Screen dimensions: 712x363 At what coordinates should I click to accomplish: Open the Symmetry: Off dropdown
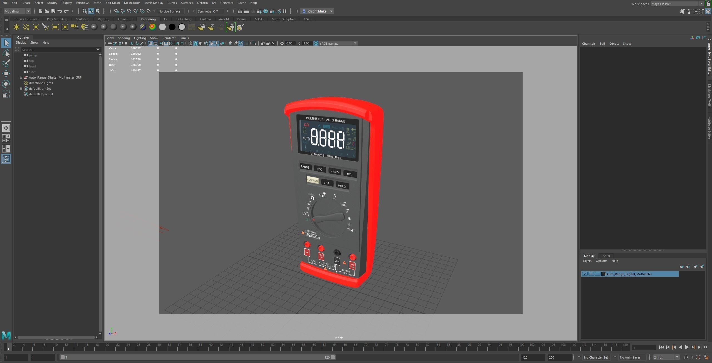pos(210,11)
